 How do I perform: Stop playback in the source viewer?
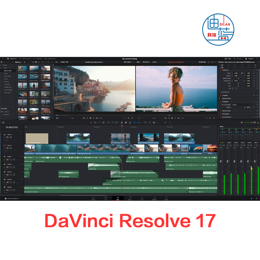tap(90, 118)
